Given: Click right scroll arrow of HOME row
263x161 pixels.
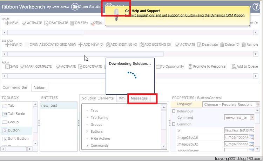Looking at the screenshot, I should 256,32.
